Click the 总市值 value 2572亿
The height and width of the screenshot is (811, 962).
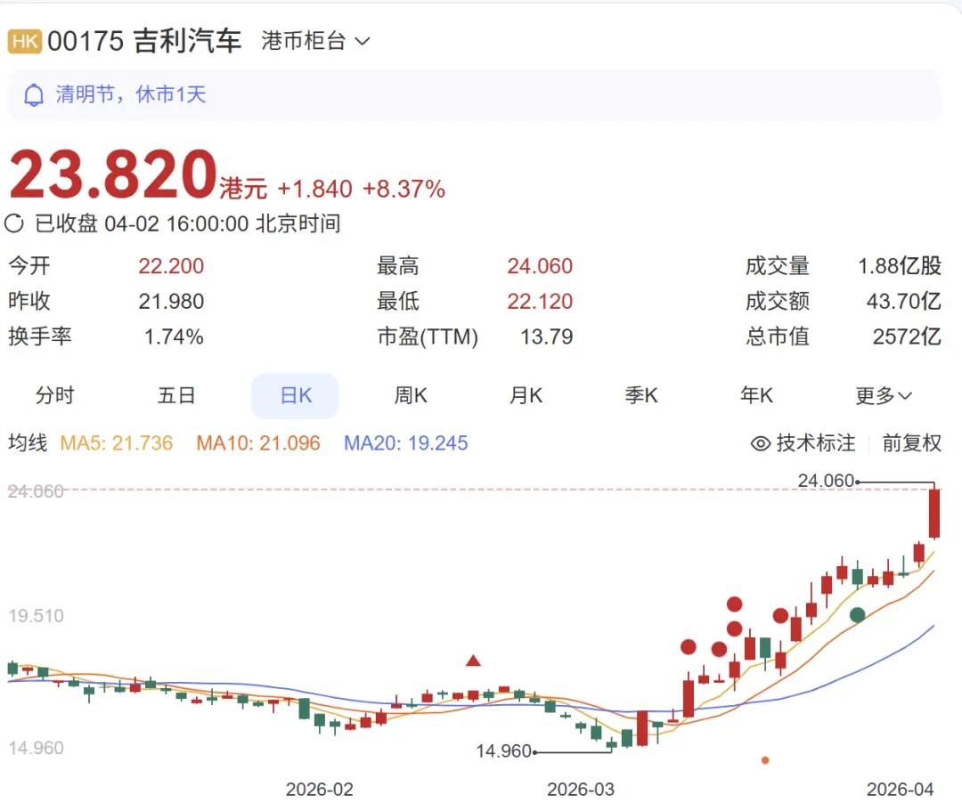907,337
